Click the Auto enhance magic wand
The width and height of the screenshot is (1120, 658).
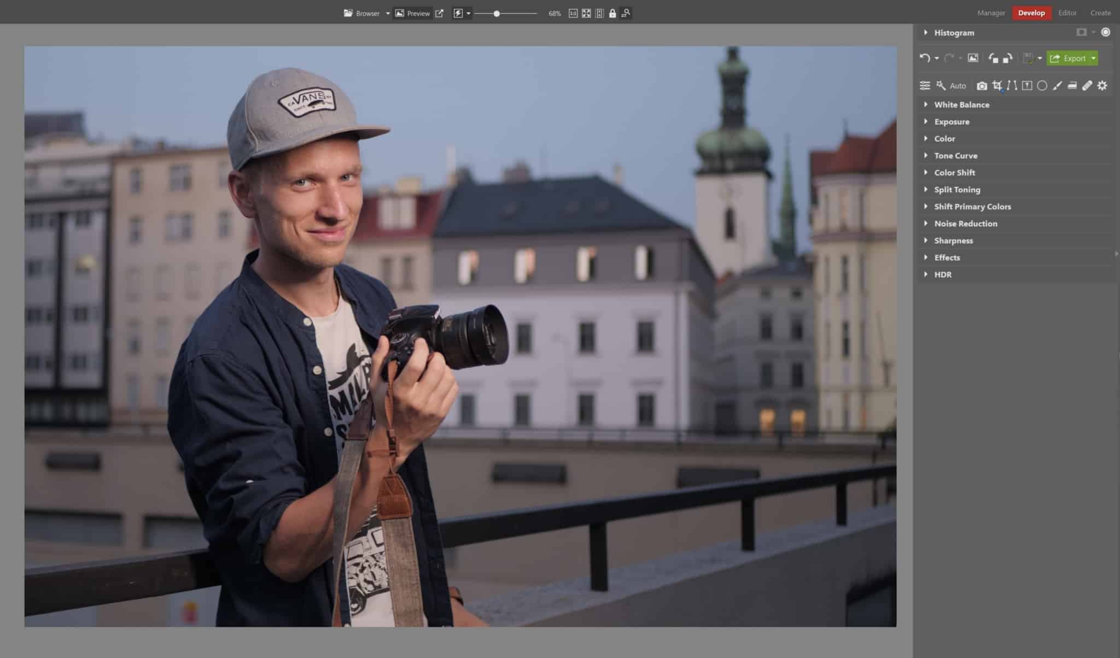pyautogui.click(x=941, y=85)
